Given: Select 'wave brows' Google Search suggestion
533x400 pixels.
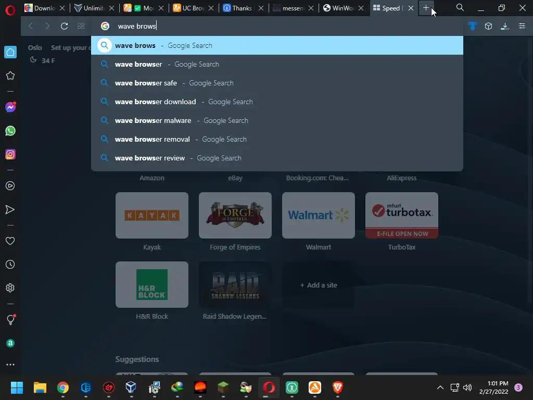Looking at the screenshot, I should coord(277,45).
